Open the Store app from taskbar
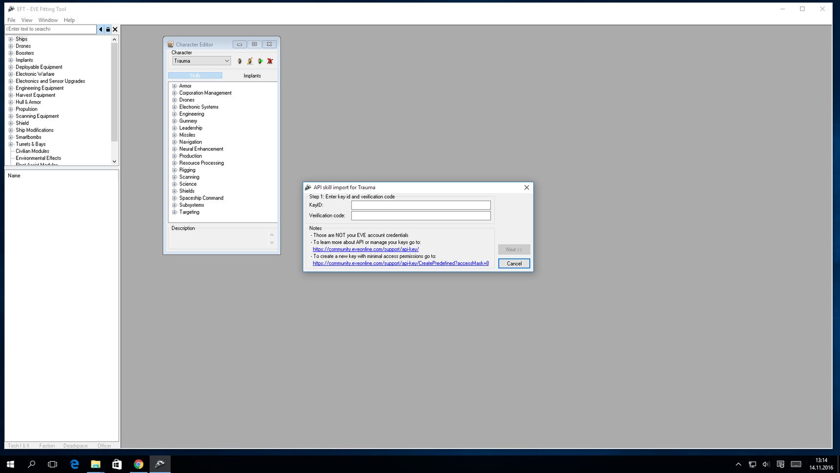Viewport: 840px width, 473px height. pyautogui.click(x=117, y=464)
